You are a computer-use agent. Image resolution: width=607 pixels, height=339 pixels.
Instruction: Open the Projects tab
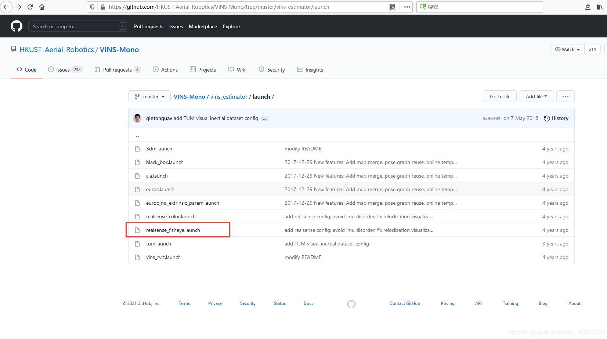tap(203, 70)
